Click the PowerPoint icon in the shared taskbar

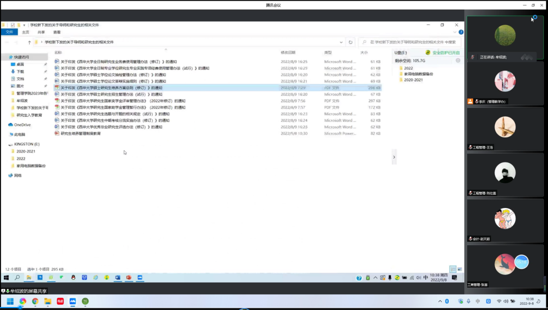[x=128, y=278]
